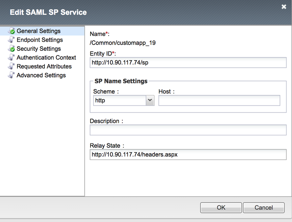This screenshot has width=292, height=222.
Task: Click into the Entity ID field
Action: pos(188,63)
